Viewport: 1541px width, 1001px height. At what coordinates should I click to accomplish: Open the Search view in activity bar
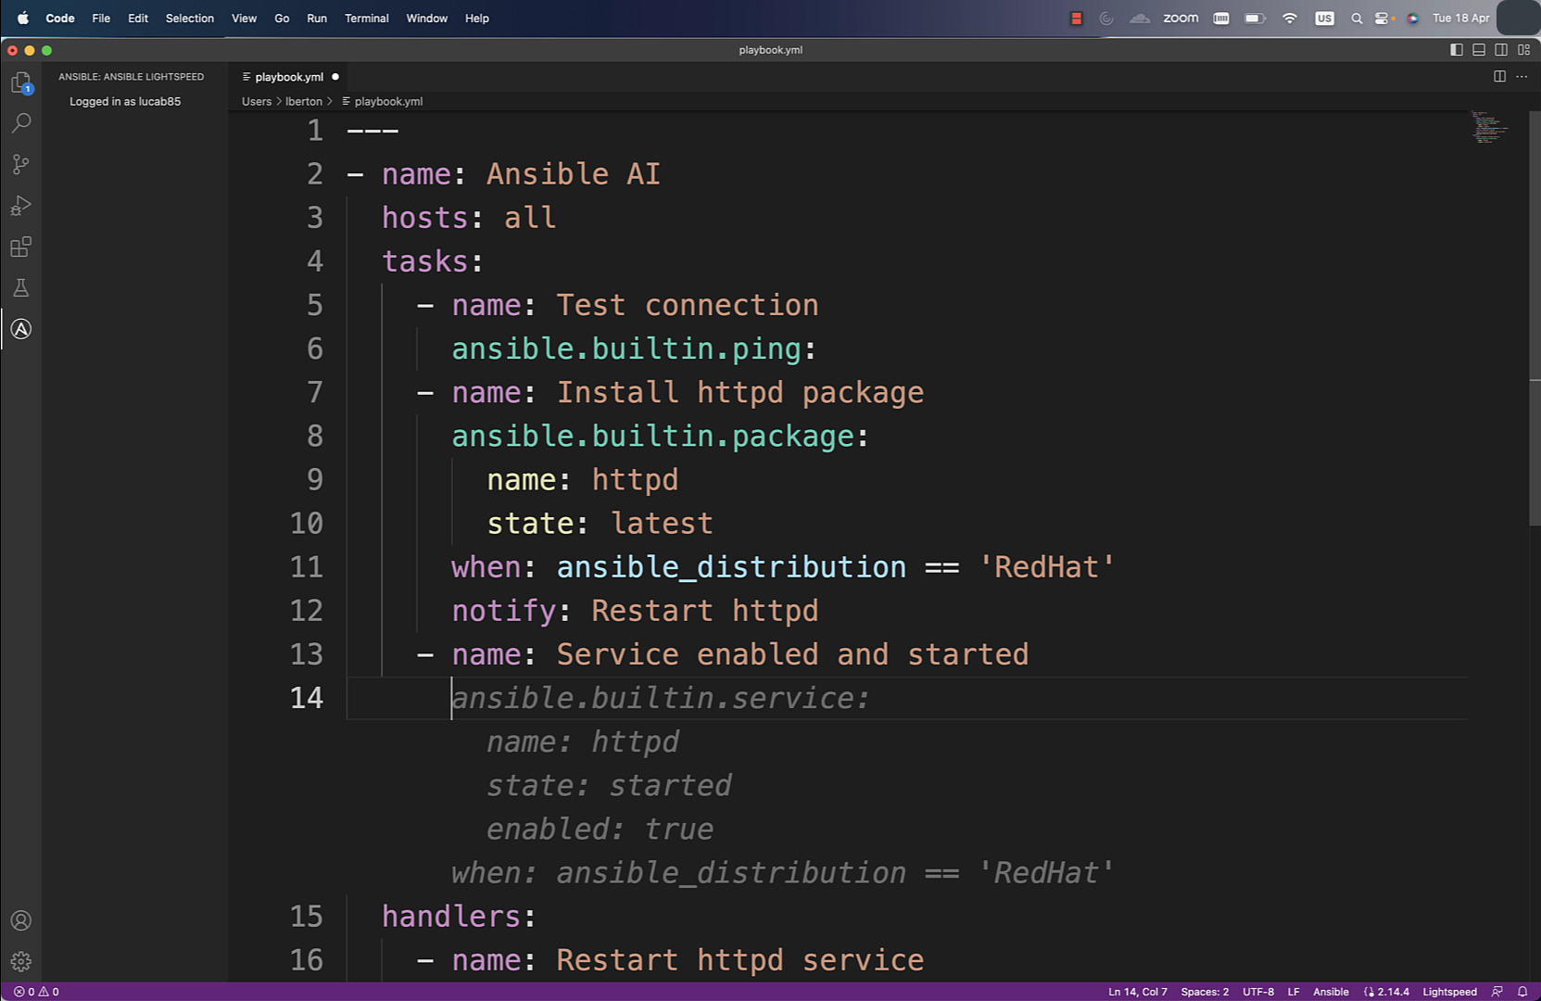click(21, 123)
